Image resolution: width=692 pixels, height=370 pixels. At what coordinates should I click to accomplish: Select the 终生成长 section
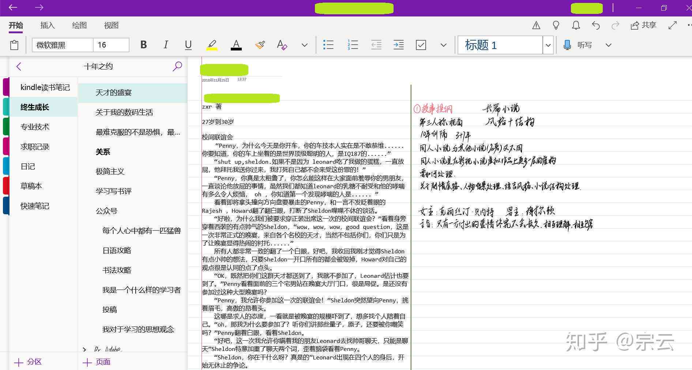(x=43, y=107)
